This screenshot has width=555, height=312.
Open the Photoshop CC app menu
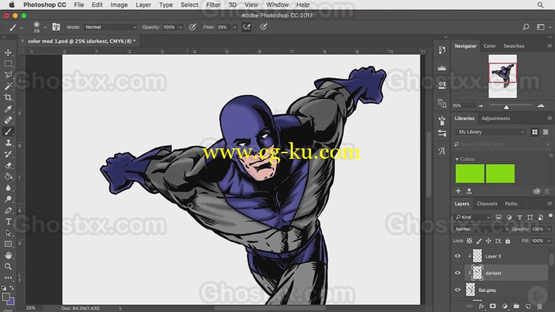coord(44,5)
